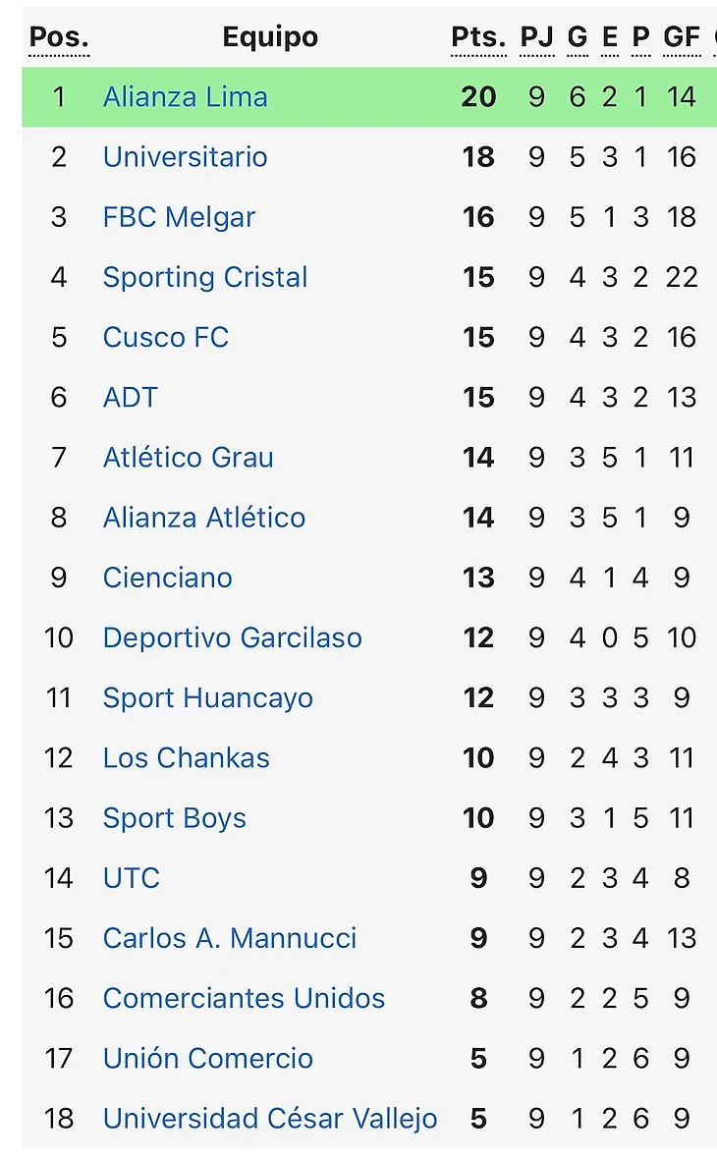This screenshot has width=717, height=1160.
Task: Open the Unión Comercio link
Action: click(x=207, y=1059)
